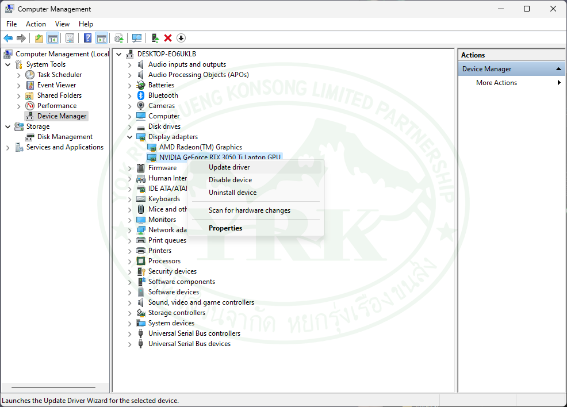Viewport: 567px width, 407px height.
Task: Click the Bluetooth device icon
Action: tap(141, 95)
